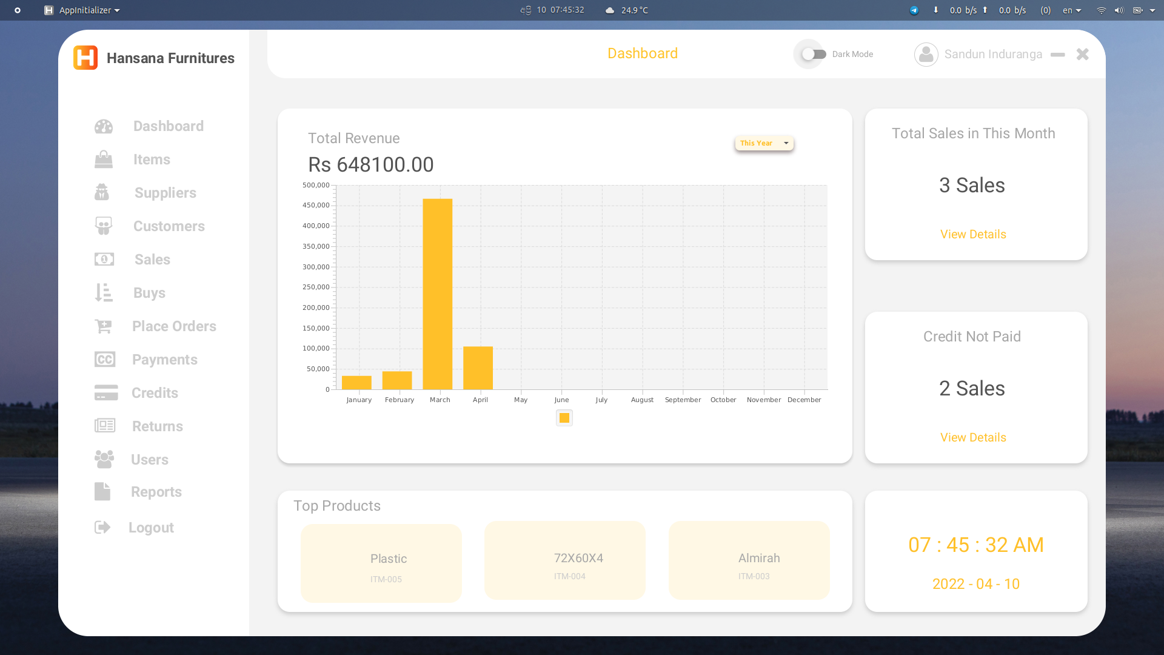Click View Details under Credit Not Paid
1164x655 pixels.
pos(972,437)
